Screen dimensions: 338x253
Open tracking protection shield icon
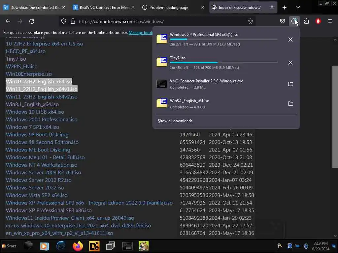coord(64,21)
